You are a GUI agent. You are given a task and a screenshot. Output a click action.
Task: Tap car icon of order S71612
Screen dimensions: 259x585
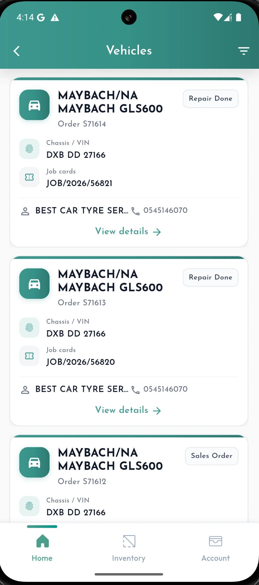point(34,462)
